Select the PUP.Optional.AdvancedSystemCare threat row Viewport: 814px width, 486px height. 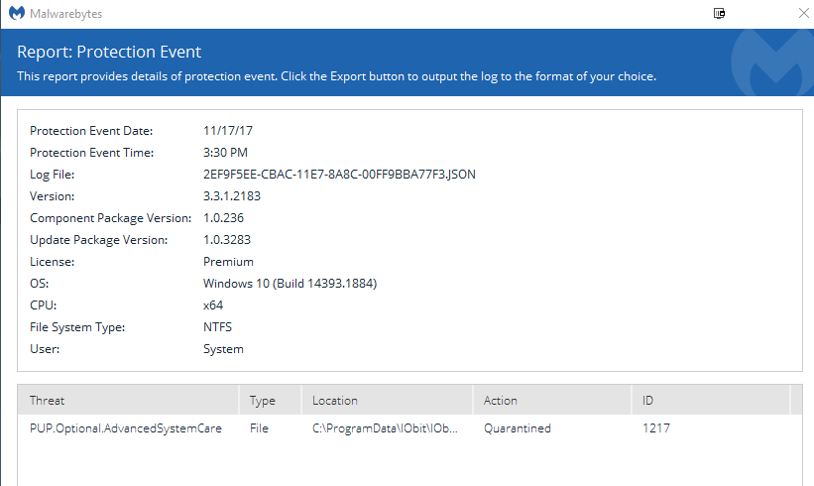click(410, 428)
